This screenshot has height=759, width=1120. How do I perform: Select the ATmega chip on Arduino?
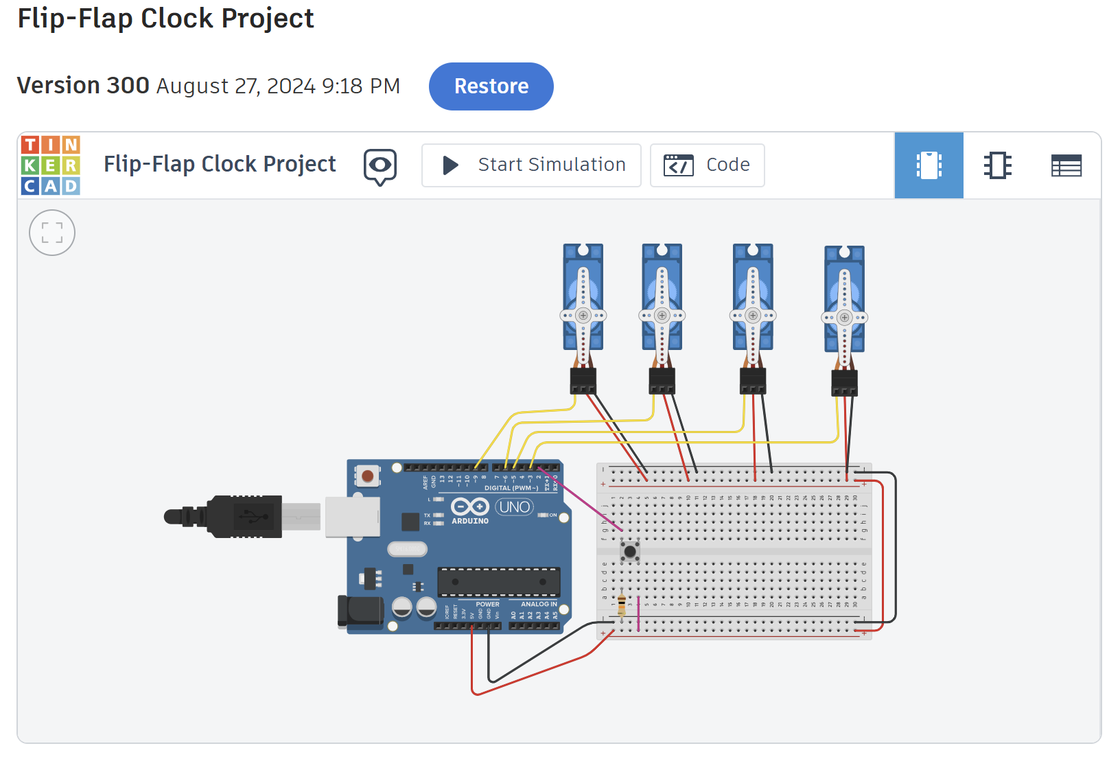pyautogui.click(x=499, y=582)
